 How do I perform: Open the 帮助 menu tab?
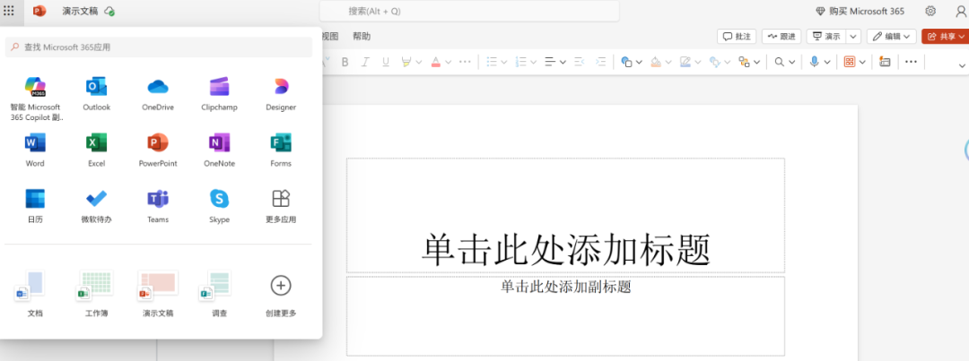tap(362, 37)
